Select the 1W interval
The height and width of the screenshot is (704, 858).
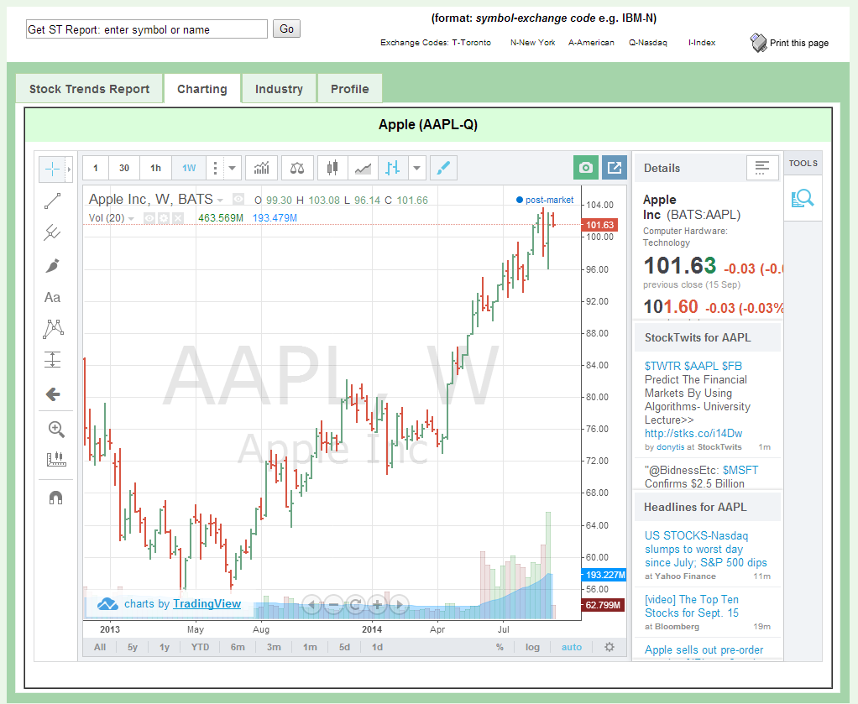coord(189,168)
